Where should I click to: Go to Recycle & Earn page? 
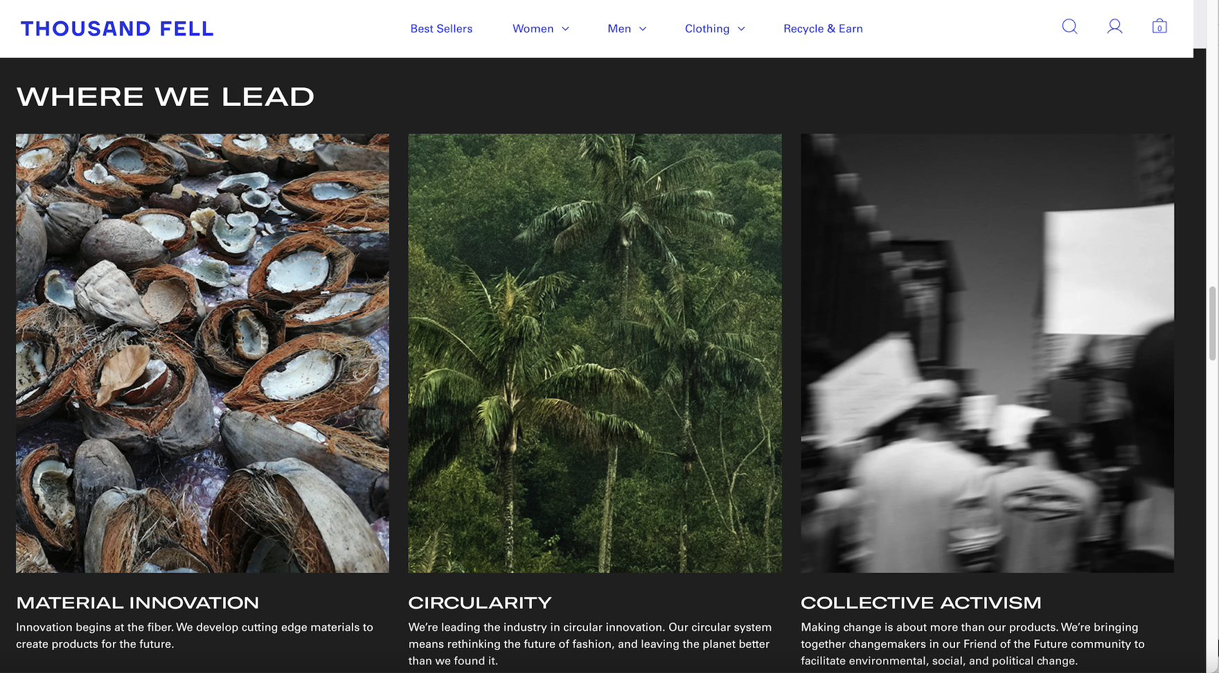[823, 28]
